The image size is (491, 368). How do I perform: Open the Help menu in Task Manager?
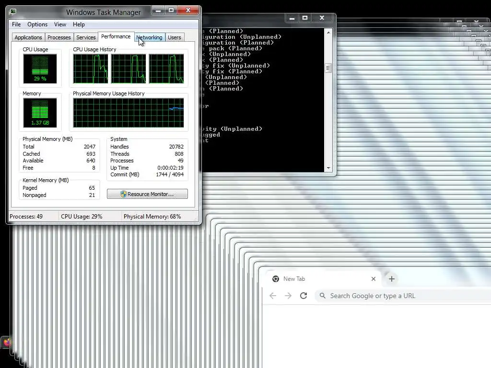[x=79, y=24]
